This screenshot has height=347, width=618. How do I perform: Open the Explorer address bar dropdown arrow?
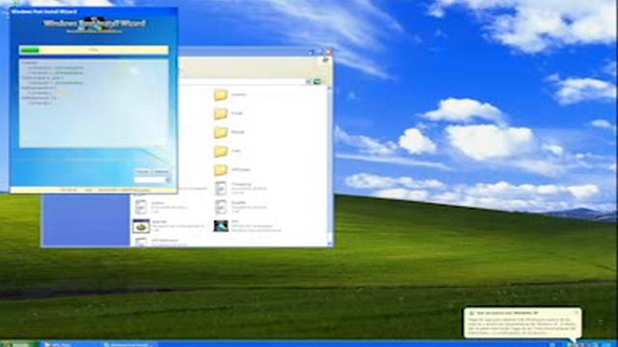[308, 81]
